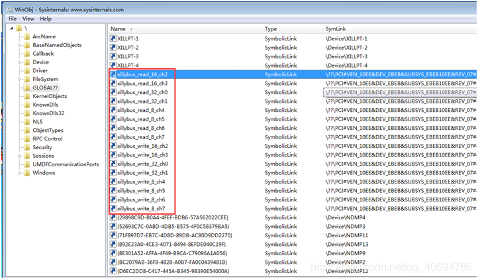Select the xillybus_read_32_ch1 entry
The height and width of the screenshot is (279, 478).
click(x=142, y=101)
